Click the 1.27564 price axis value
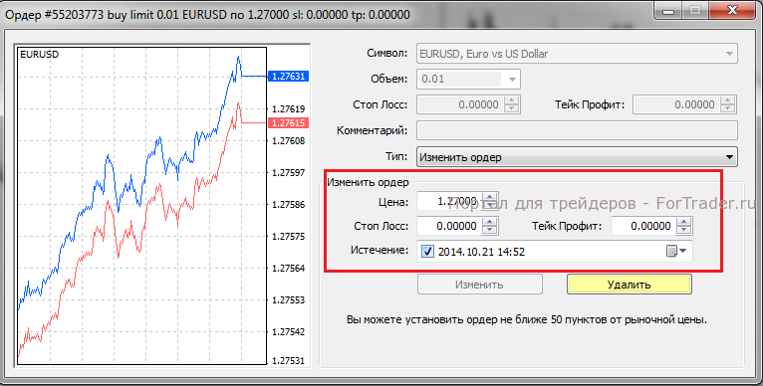 289,269
